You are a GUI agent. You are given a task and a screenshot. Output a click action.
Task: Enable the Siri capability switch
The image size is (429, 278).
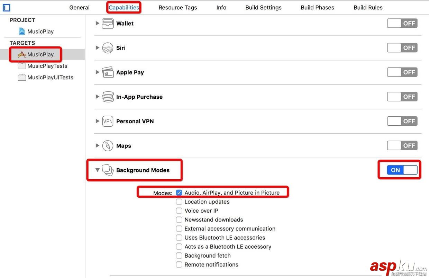(402, 48)
